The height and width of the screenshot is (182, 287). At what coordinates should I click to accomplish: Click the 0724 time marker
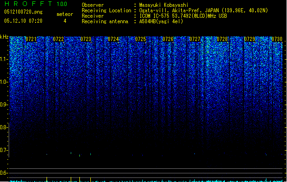pos(113,39)
